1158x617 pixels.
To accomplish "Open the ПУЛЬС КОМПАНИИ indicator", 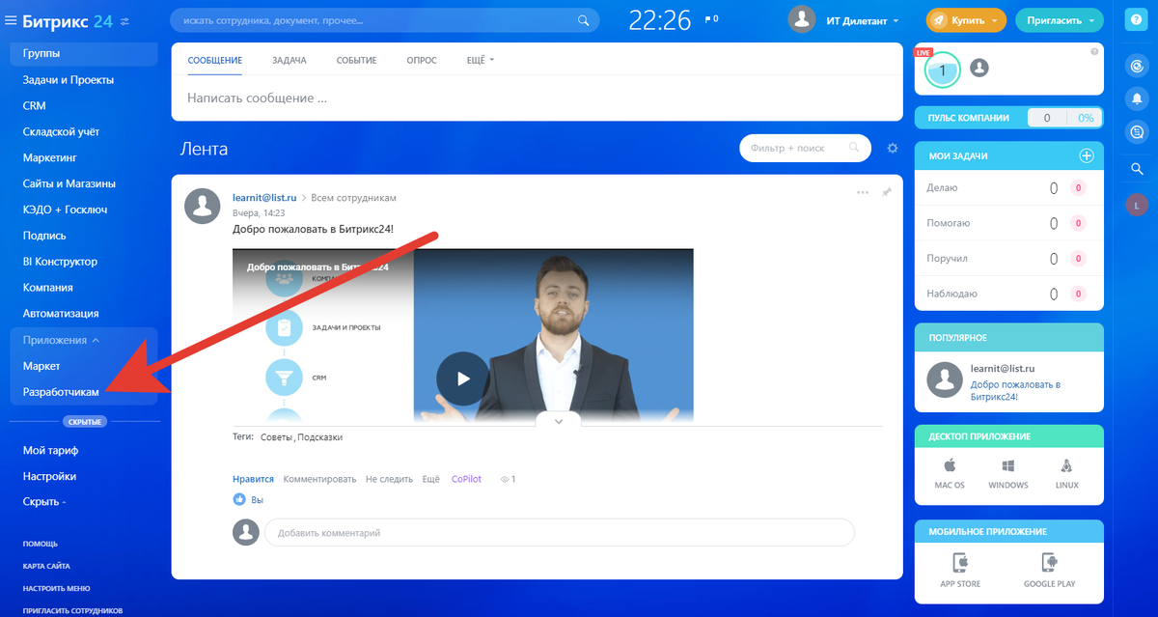I will coord(1008,118).
